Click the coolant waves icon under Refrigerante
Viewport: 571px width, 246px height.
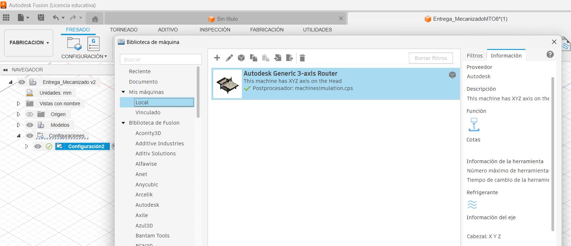point(472,205)
